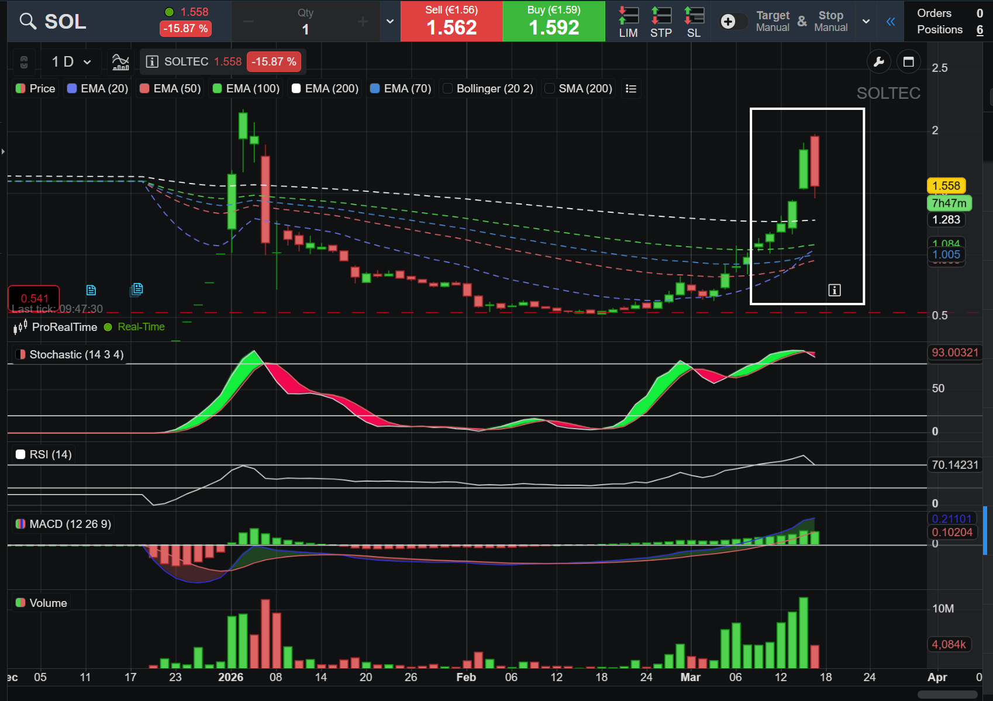Screen dimensions: 993x701
Task: Open the chart indicators icon
Action: pos(120,61)
